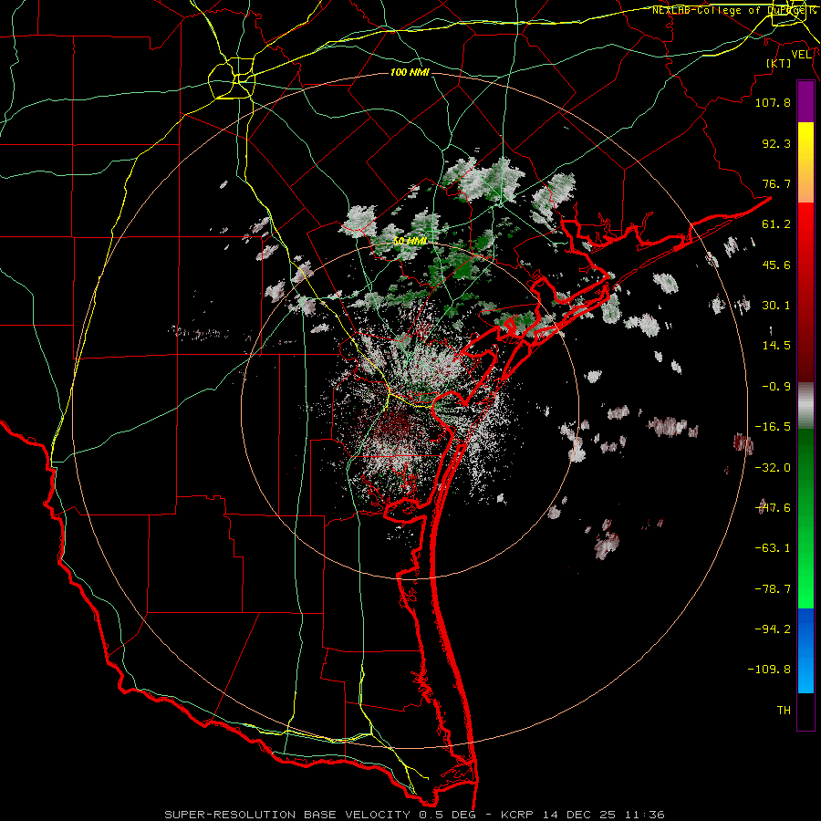Select the -32.0 scale value
Image resolution: width=821 pixels, height=821 pixels.
773,468
